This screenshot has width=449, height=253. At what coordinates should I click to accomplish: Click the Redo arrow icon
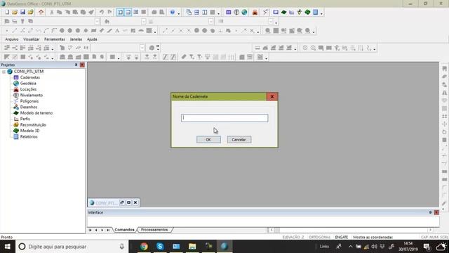tap(109, 12)
